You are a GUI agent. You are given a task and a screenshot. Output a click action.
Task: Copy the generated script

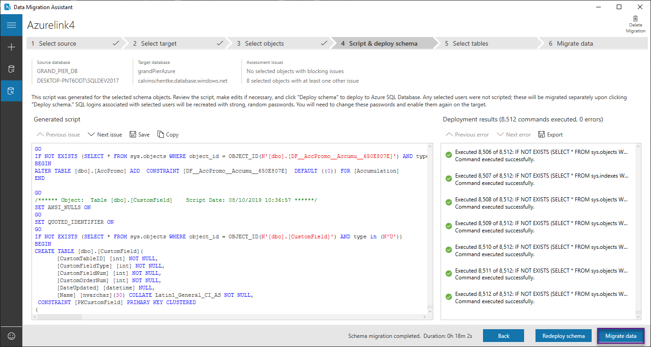click(168, 135)
